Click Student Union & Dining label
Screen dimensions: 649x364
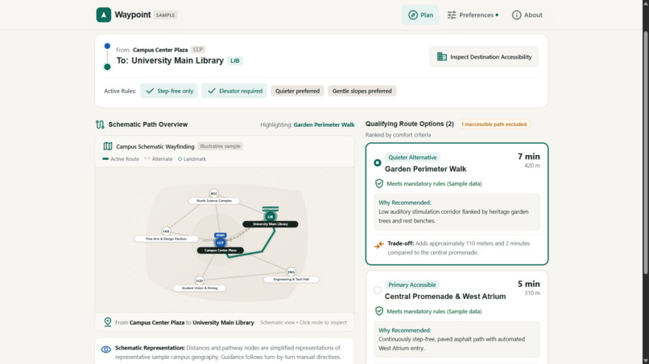[200, 288]
